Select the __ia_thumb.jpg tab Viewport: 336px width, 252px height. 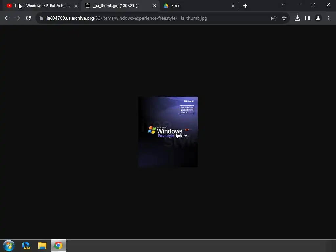click(120, 6)
